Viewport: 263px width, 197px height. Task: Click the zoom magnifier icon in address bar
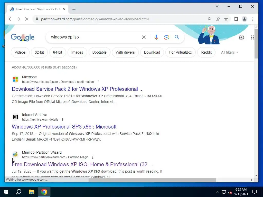(x=210, y=19)
